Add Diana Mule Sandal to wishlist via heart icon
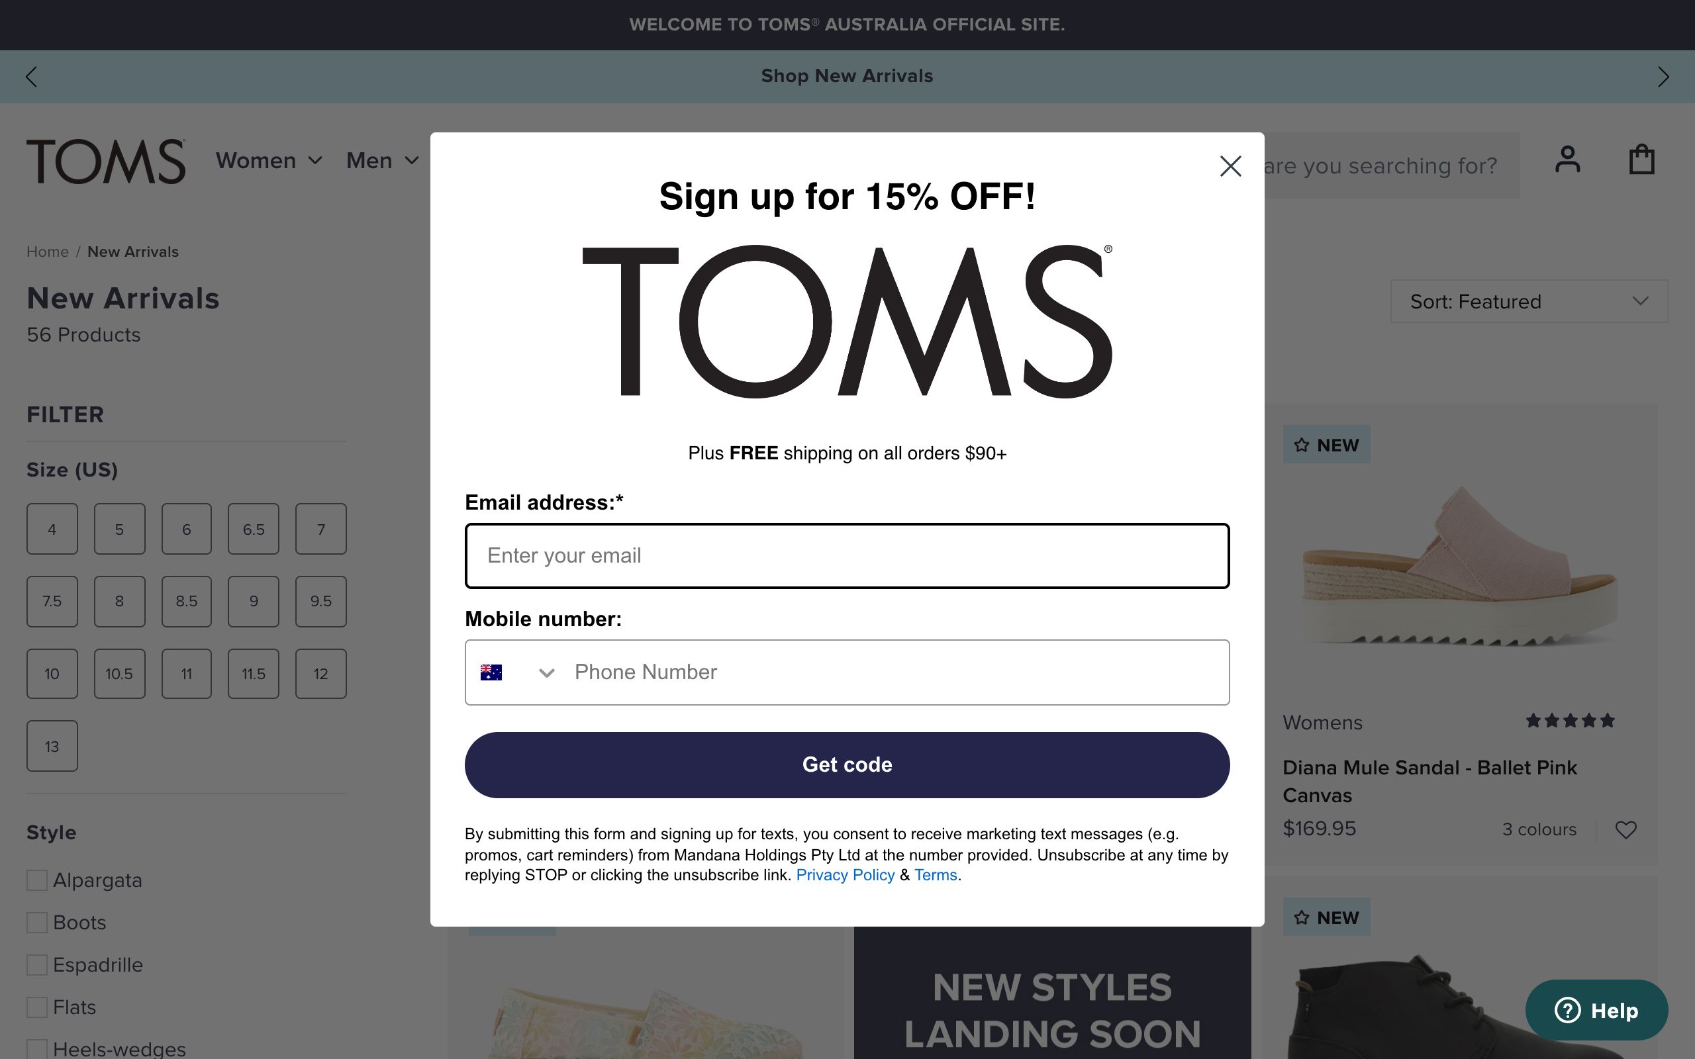 click(1626, 830)
